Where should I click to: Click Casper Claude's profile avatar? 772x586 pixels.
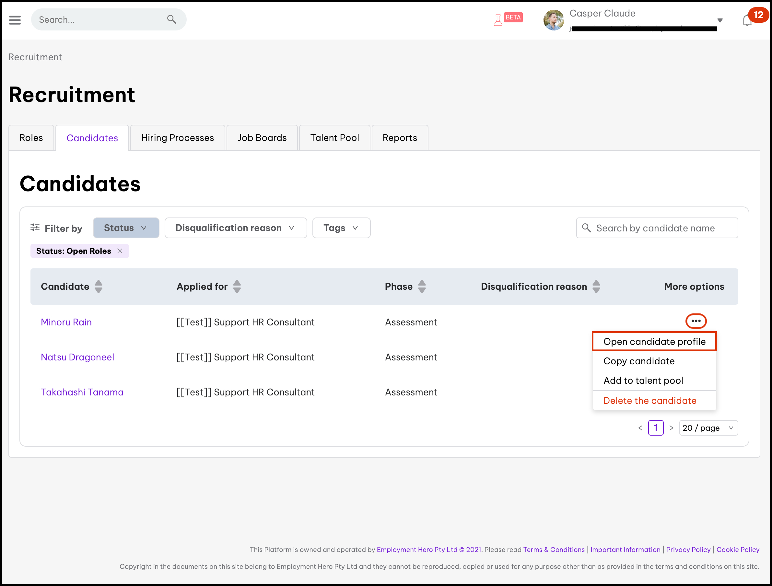(554, 20)
